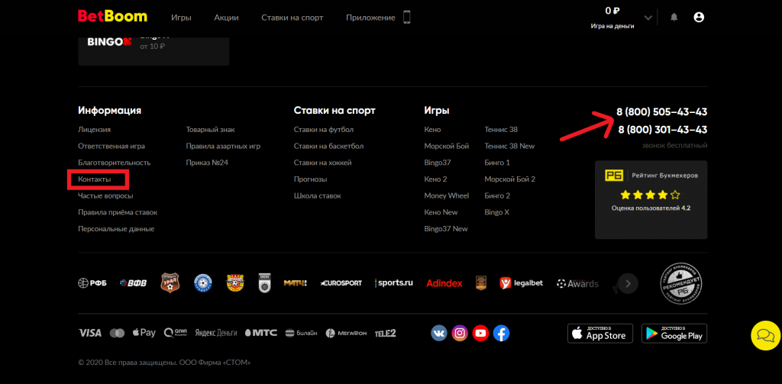
Task: Click the Урал club crest logo
Action: click(170, 282)
